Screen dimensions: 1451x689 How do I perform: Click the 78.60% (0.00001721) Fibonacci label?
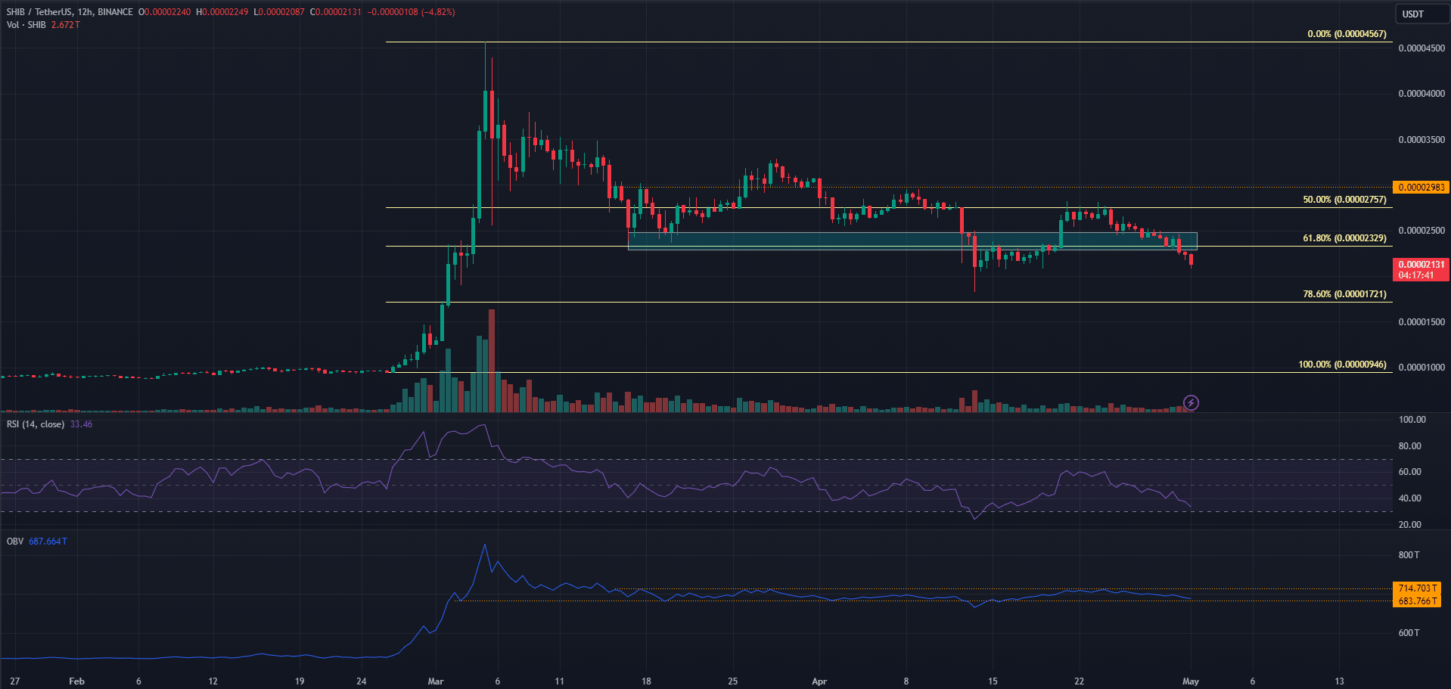(1344, 294)
